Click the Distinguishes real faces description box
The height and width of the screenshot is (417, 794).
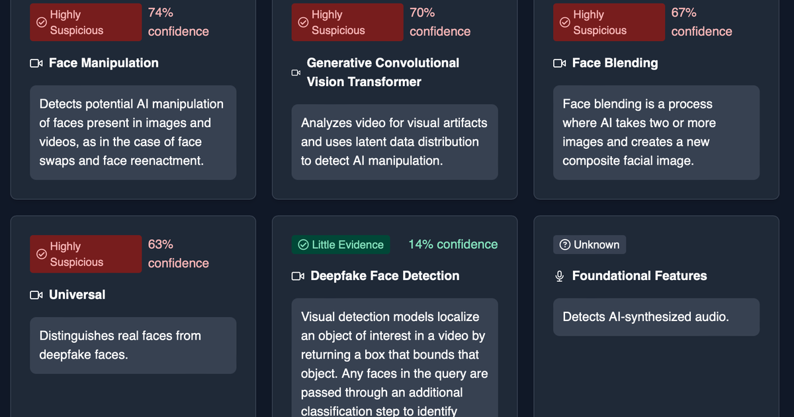(133, 345)
